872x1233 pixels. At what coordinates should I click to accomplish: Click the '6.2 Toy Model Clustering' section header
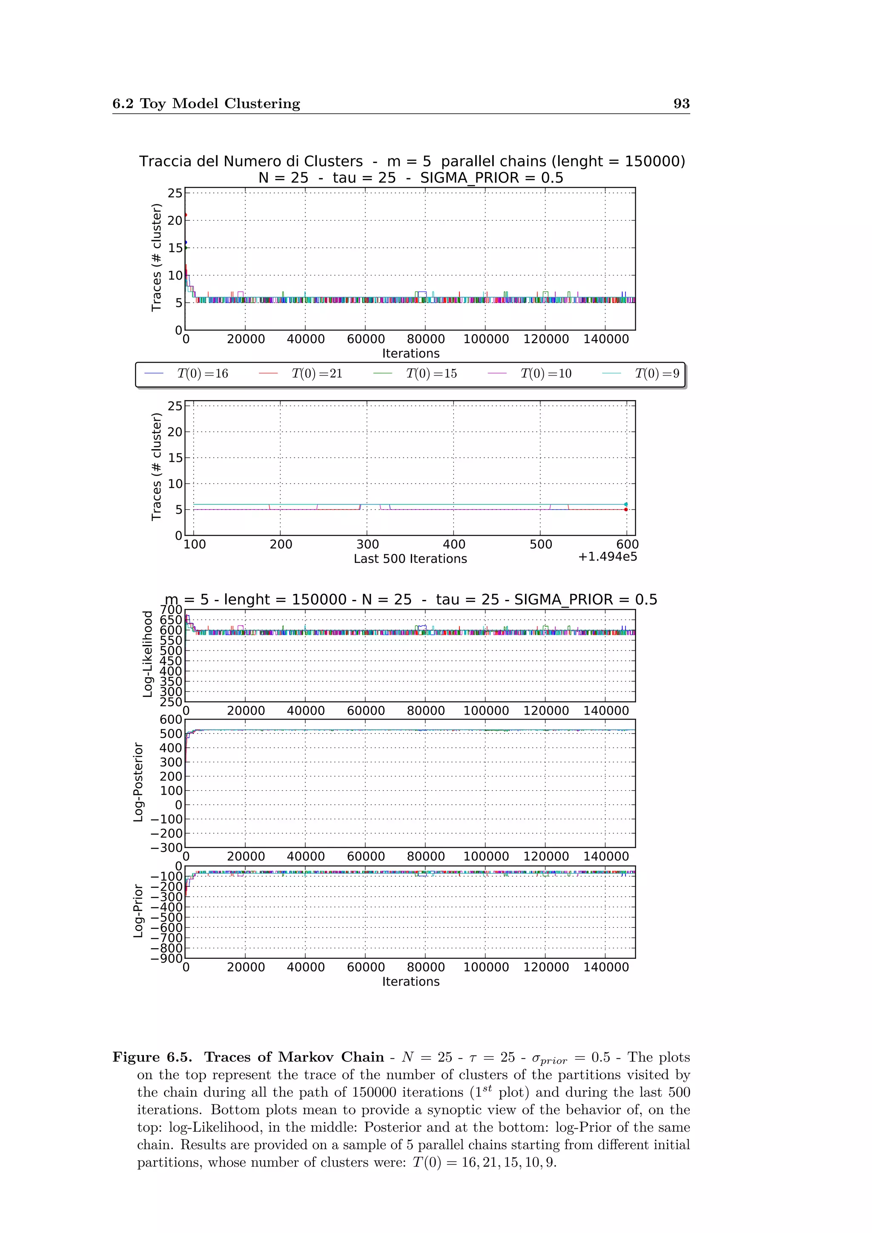[x=206, y=103]
